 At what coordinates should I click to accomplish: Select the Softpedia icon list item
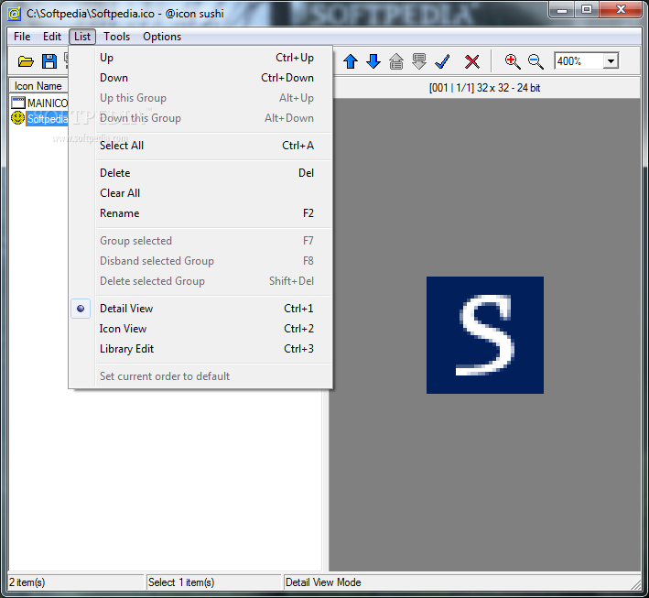(39, 119)
